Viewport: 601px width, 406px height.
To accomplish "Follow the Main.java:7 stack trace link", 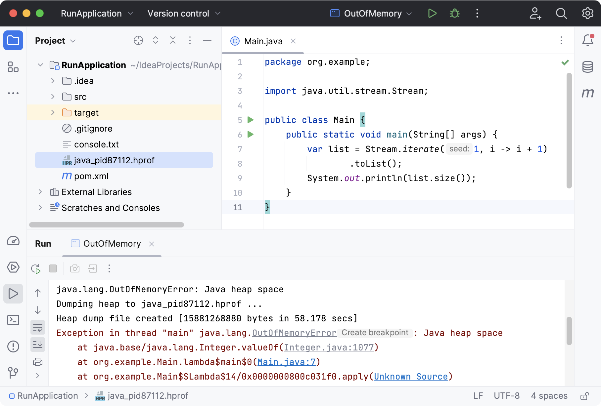I will click(x=287, y=362).
